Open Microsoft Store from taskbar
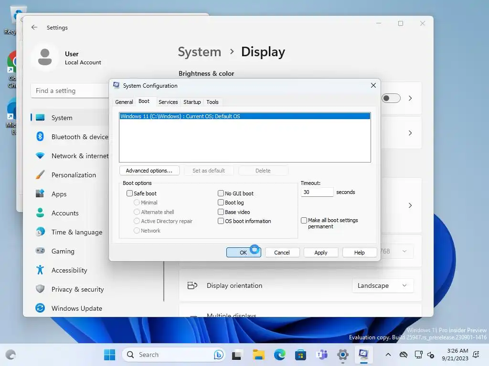 (301, 355)
